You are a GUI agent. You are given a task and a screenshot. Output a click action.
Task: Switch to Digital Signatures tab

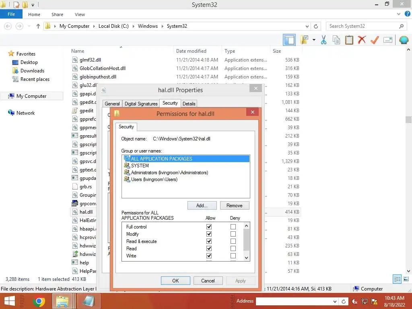tap(141, 103)
